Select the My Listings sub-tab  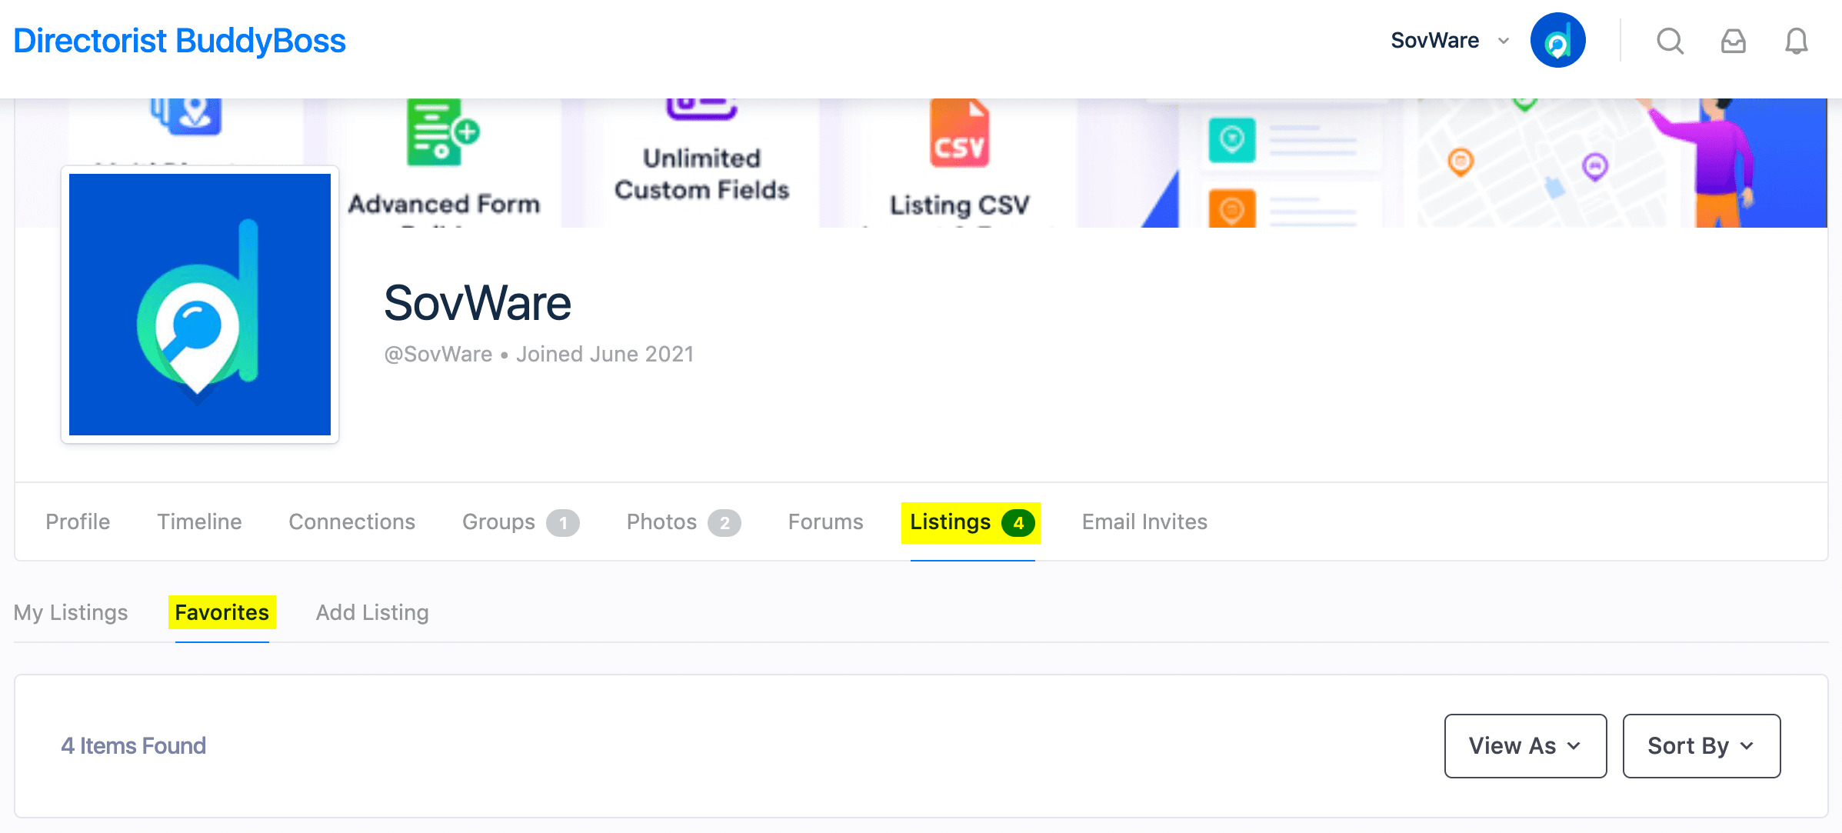pos(71,612)
